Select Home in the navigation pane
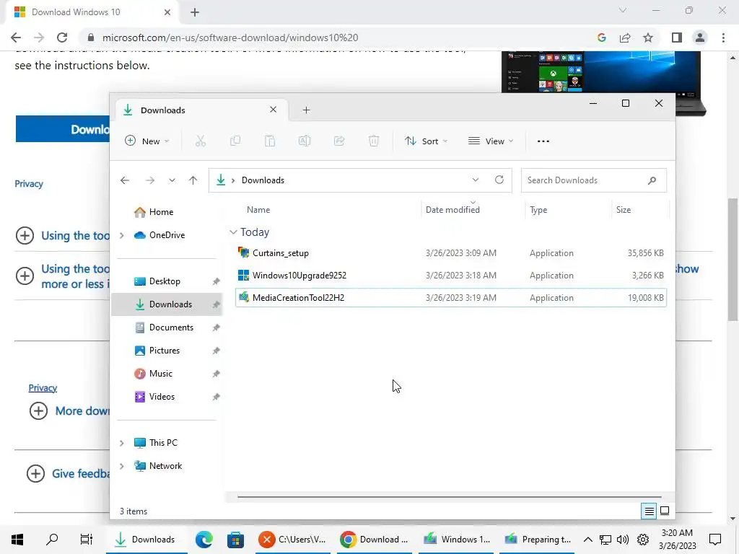Screen dimensions: 739x554 pyautogui.click(x=166, y=212)
